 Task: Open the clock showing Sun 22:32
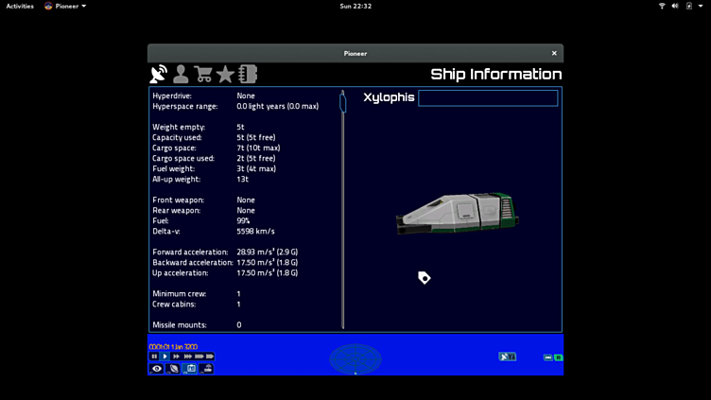[x=355, y=6]
